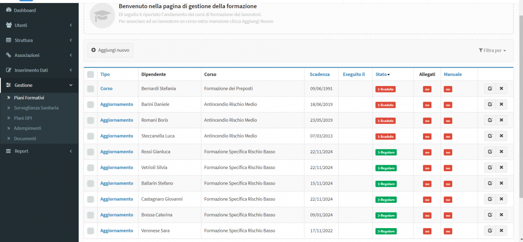Click edit icon in Steccanella Luca row
The height and width of the screenshot is (242, 523).
point(490,136)
